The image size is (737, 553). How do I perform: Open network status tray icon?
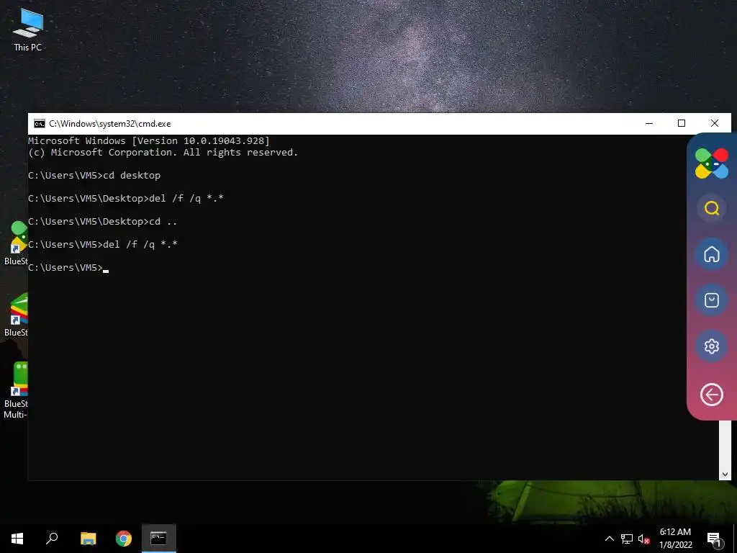[x=627, y=539]
